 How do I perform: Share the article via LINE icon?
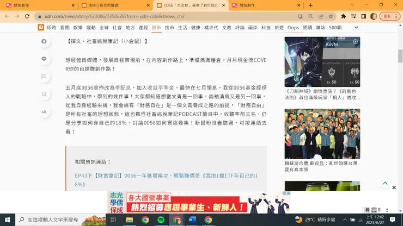pyautogui.click(x=44, y=59)
